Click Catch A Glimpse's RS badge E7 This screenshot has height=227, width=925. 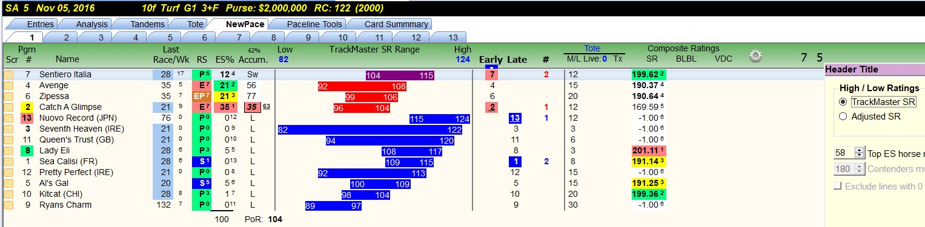202,107
